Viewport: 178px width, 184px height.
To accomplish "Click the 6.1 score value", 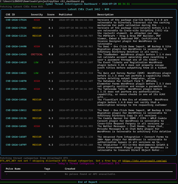I will (x=51, y=28).
